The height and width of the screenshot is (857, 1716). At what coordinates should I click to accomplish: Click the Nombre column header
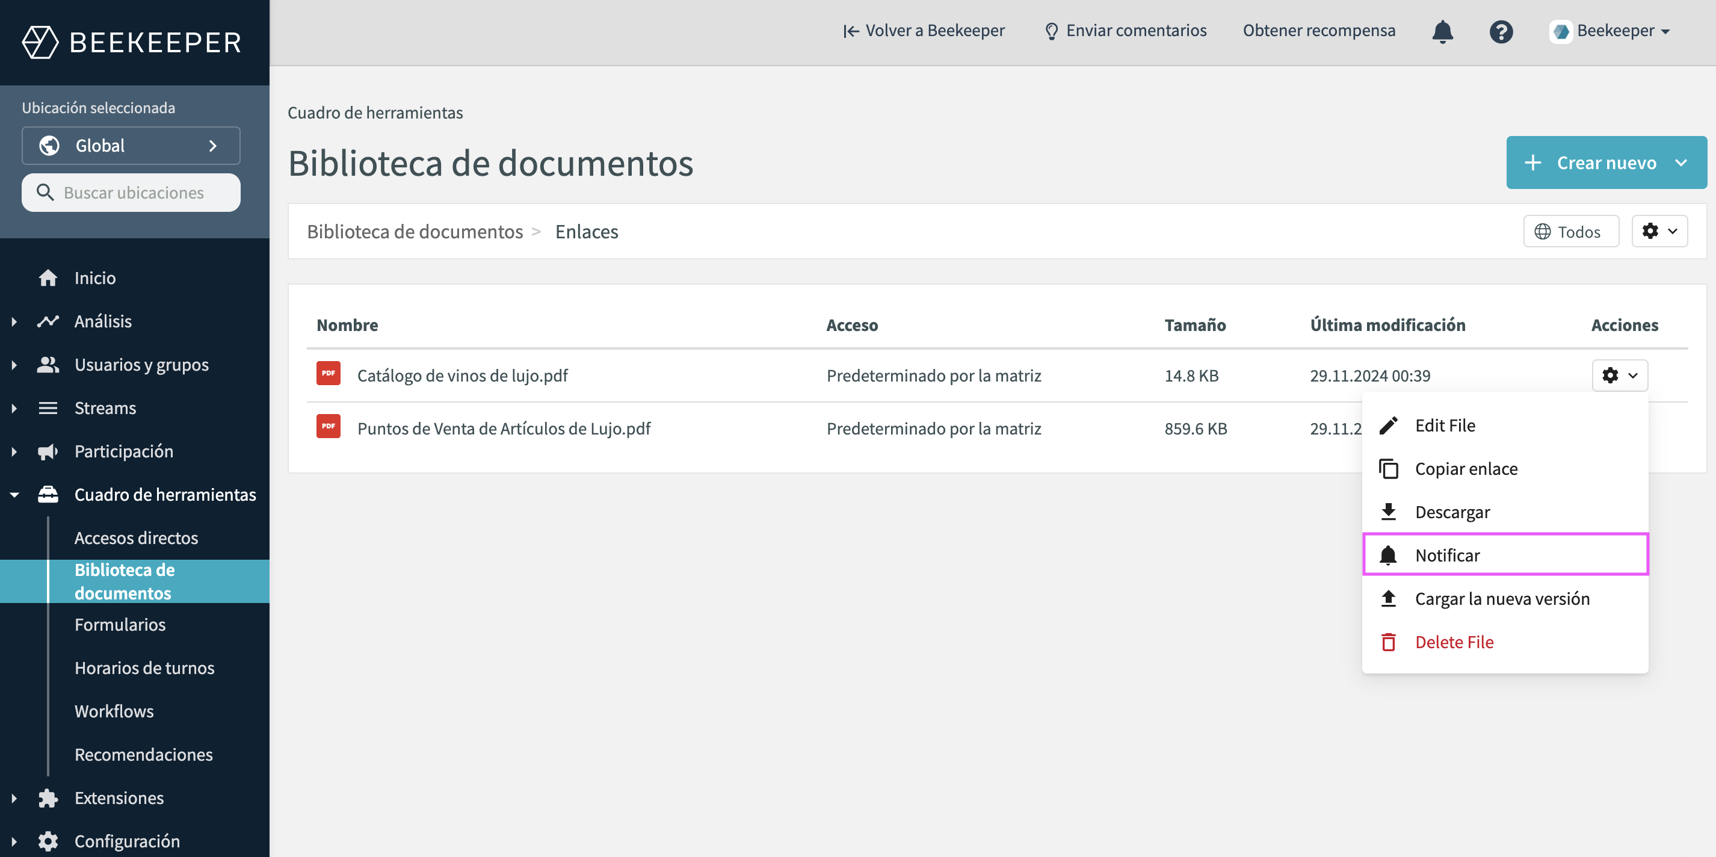pos(347,324)
